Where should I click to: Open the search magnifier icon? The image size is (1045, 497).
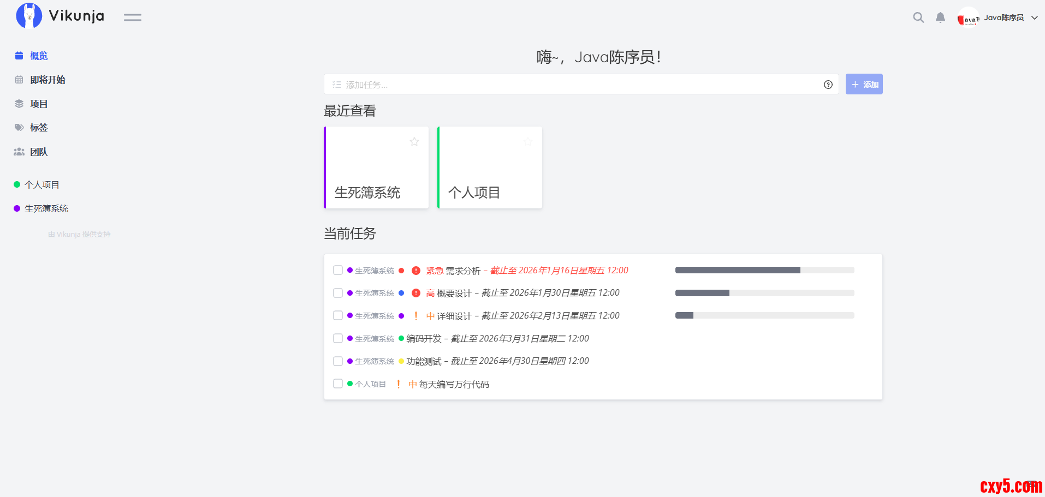(x=918, y=17)
